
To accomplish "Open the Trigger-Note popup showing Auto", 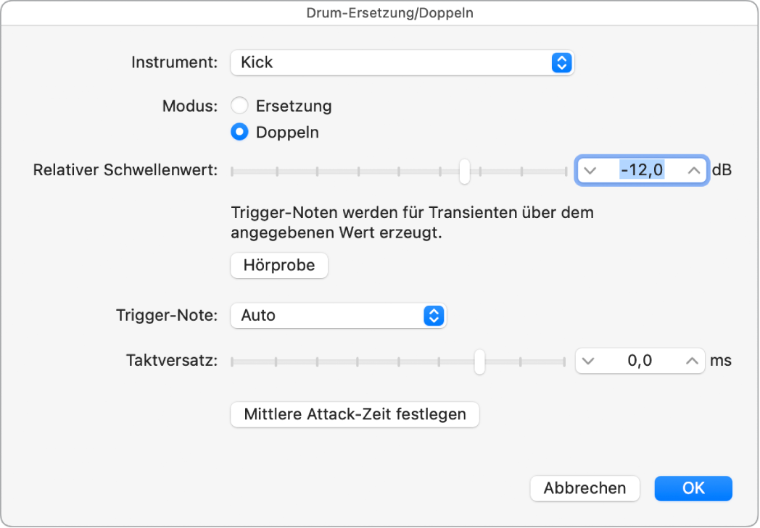I will (x=337, y=316).
